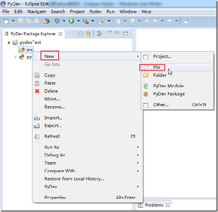Viewport: 218px width, 212px height.
Task: Expand the python interpreter tree node
Action: pos(15,57)
